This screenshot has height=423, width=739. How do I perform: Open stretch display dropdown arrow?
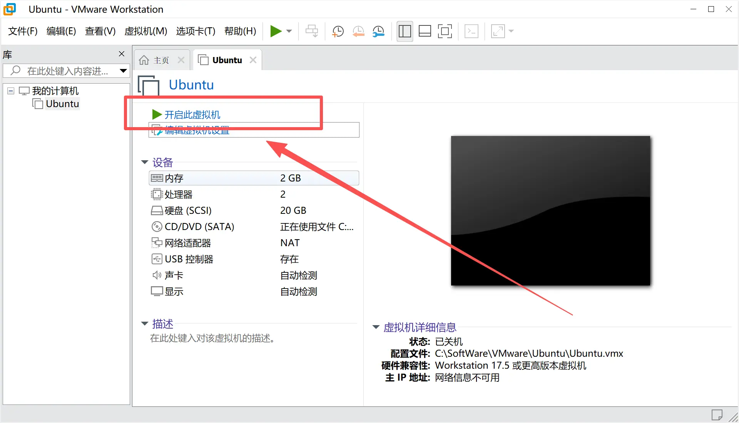511,31
